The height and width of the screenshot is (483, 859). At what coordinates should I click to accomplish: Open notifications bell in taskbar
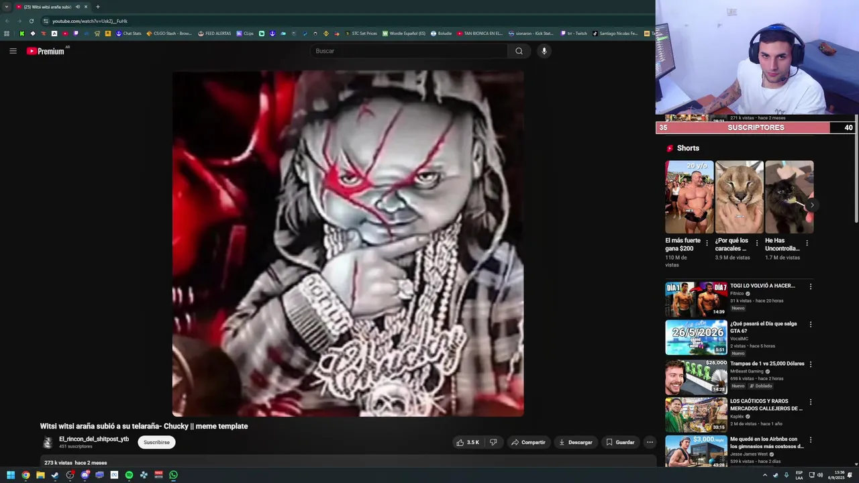point(850,475)
